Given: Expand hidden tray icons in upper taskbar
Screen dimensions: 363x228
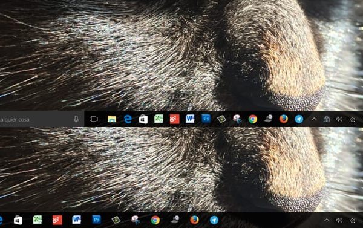Looking at the screenshot, I should [x=314, y=119].
